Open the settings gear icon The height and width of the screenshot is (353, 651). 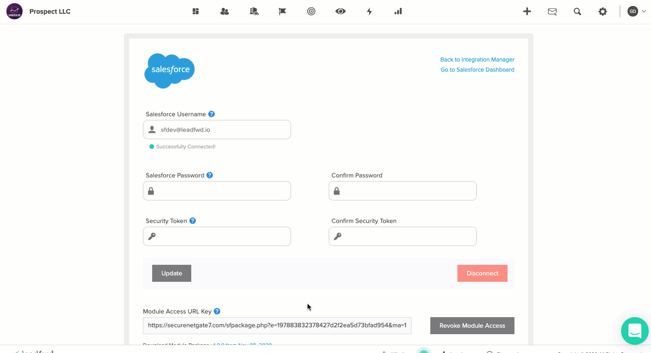click(603, 11)
